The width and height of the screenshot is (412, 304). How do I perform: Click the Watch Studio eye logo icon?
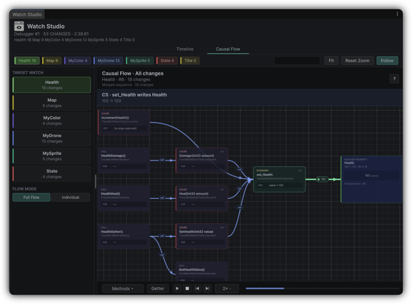point(19,26)
